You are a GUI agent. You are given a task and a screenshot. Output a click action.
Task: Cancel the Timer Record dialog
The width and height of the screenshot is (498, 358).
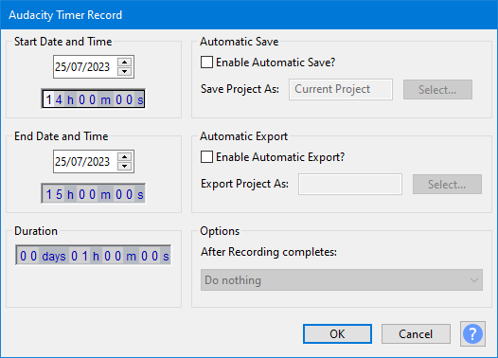[x=416, y=334]
